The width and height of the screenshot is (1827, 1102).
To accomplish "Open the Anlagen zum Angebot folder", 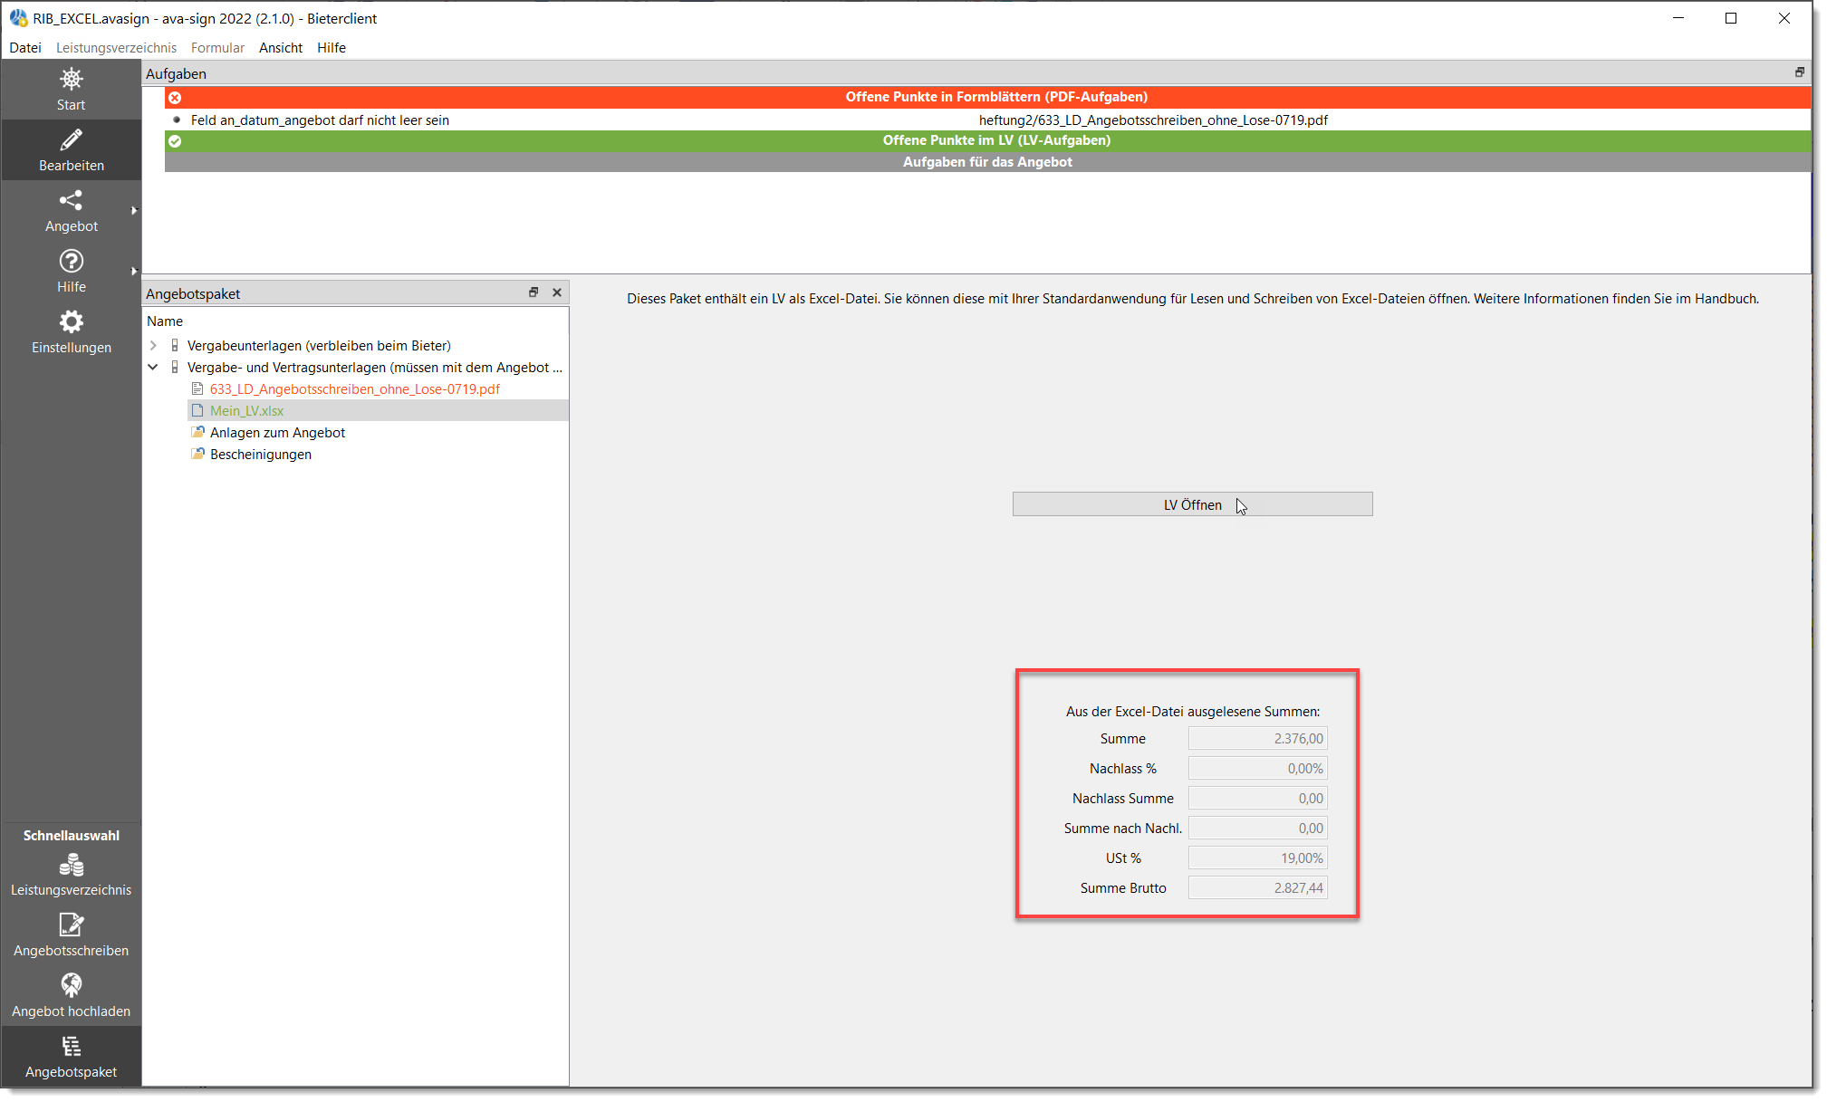I will click(x=277, y=432).
